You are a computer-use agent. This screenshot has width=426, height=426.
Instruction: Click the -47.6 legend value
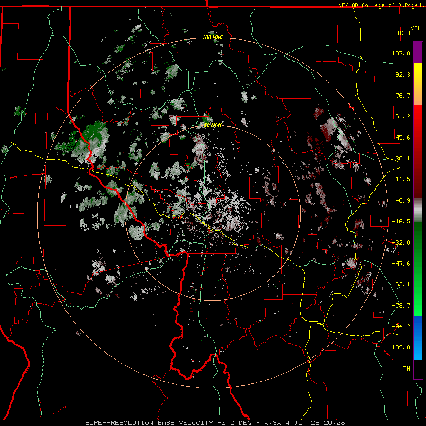click(x=401, y=264)
